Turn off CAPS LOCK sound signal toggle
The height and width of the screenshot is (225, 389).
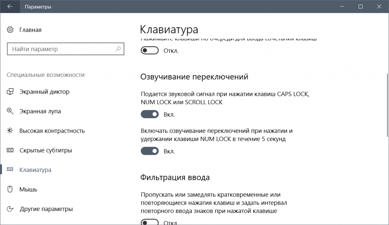pos(149,114)
